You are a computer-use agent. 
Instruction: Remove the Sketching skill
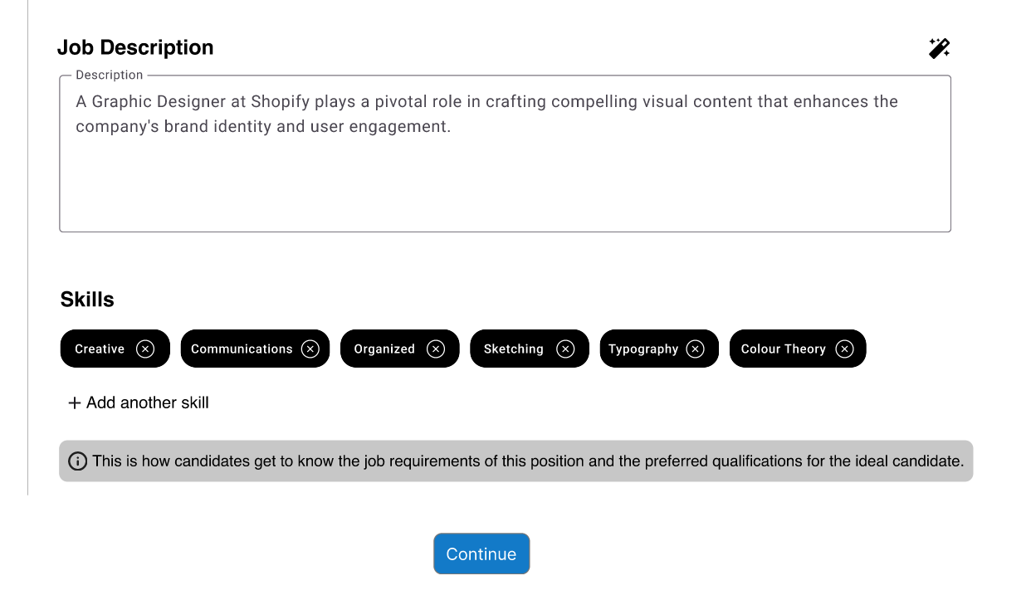click(565, 349)
